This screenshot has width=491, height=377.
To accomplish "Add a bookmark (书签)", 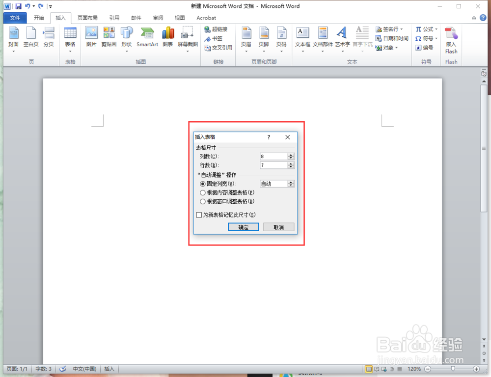I will pos(213,38).
